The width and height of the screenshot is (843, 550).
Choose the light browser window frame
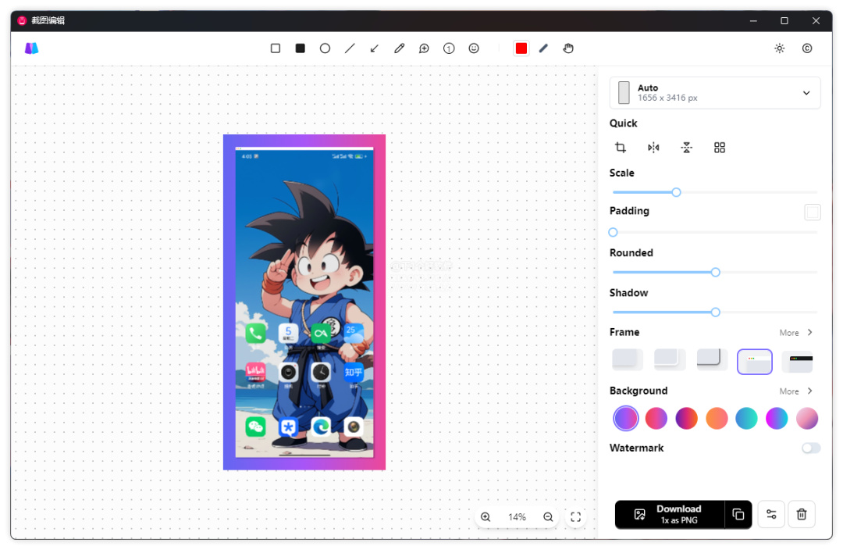[x=754, y=362]
